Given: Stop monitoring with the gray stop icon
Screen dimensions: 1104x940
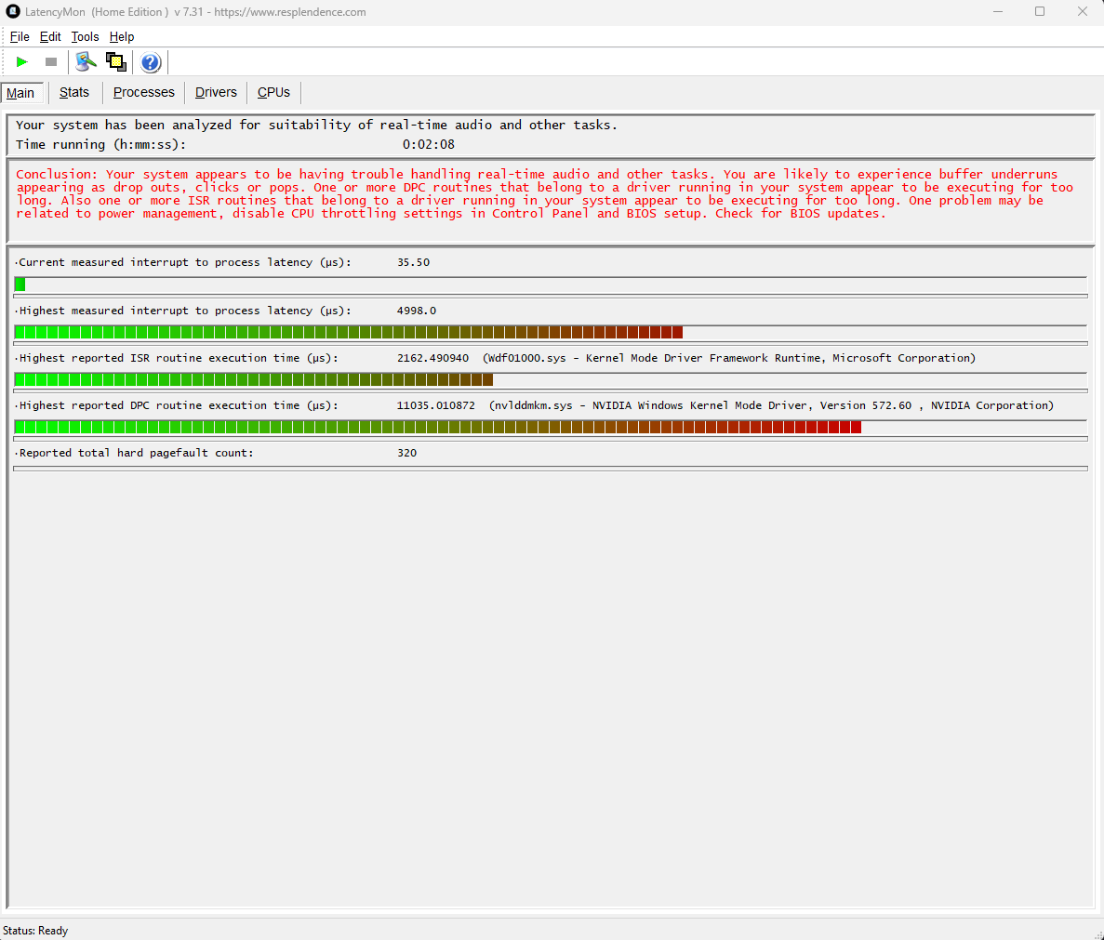Looking at the screenshot, I should pyautogui.click(x=51, y=62).
